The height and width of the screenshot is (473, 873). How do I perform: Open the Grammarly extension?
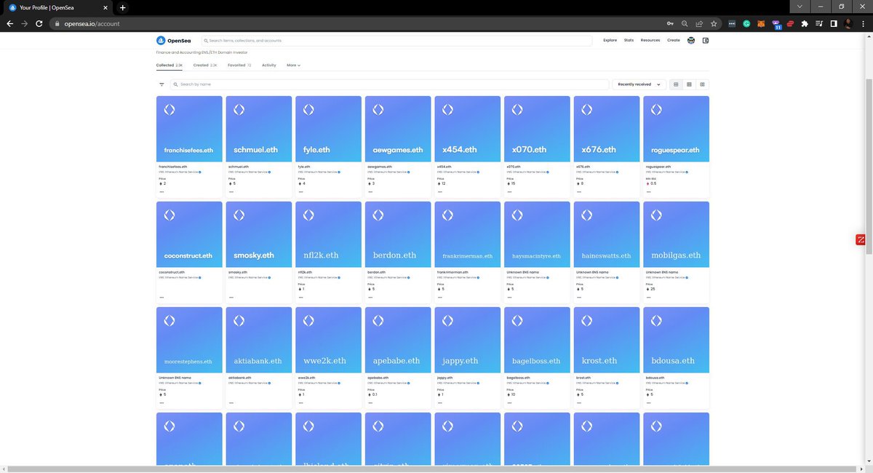pos(746,23)
